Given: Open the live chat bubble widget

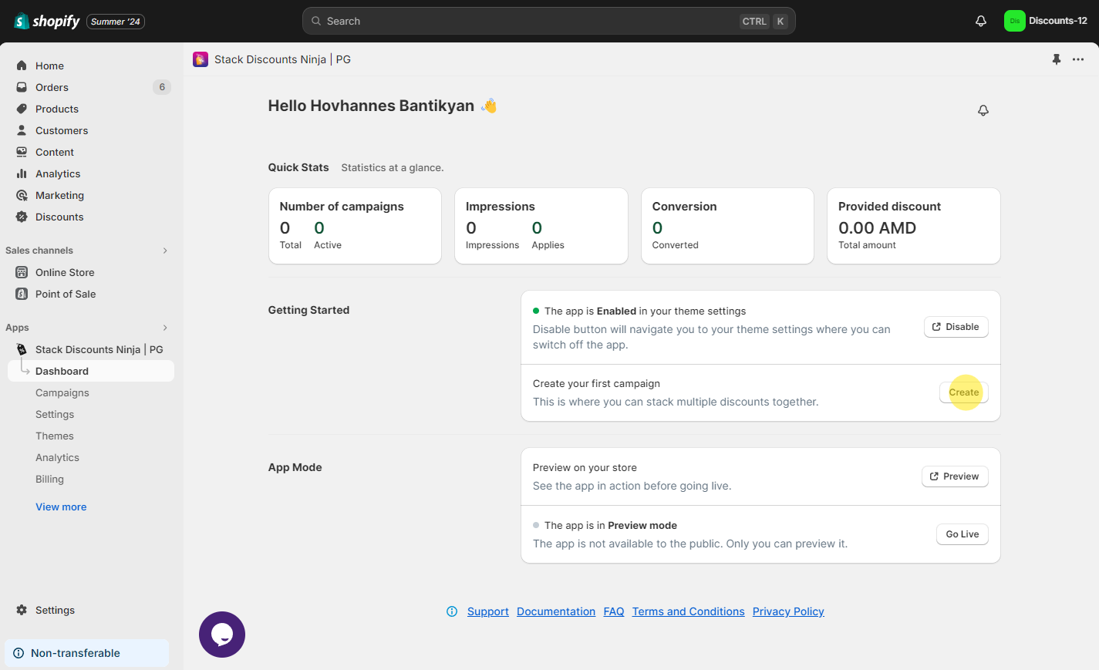Looking at the screenshot, I should pyautogui.click(x=222, y=635).
